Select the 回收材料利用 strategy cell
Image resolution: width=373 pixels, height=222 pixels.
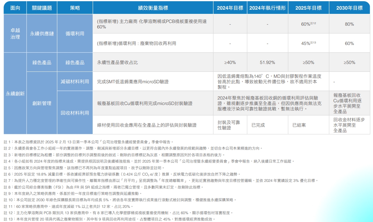click(75, 113)
